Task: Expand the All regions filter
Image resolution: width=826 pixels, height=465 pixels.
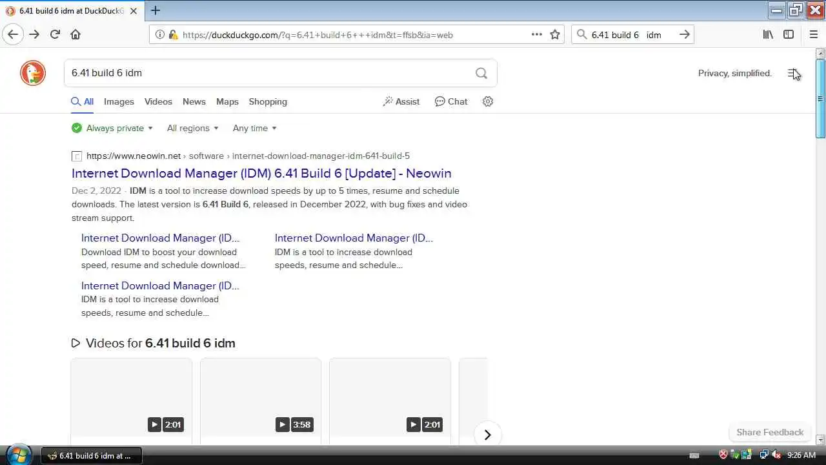Action: [x=192, y=128]
